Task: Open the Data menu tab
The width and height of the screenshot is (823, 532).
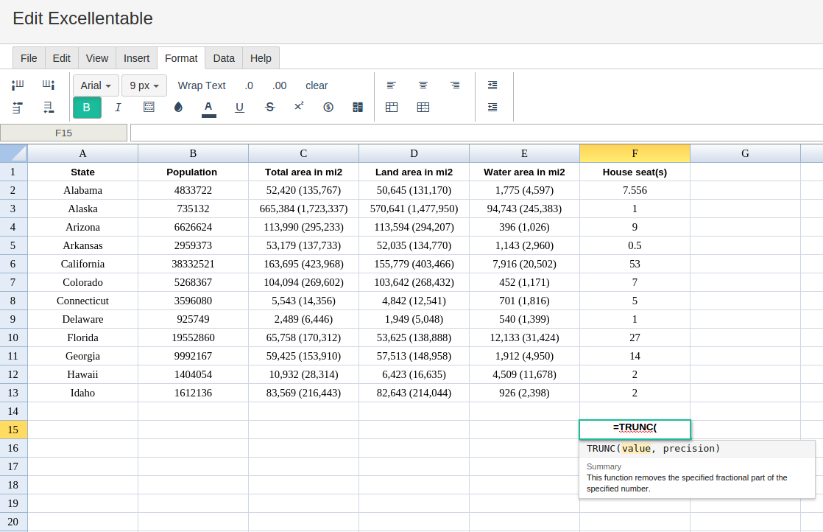Action: (x=224, y=58)
